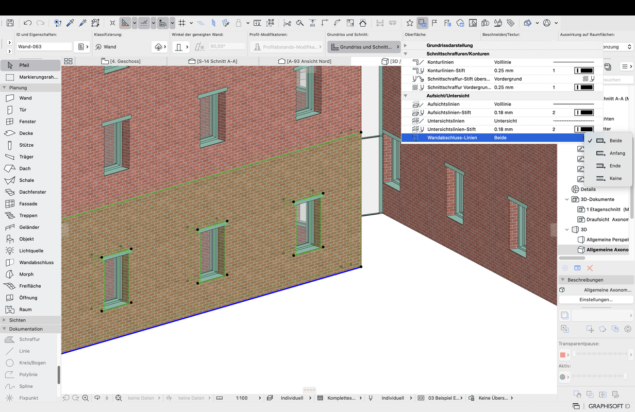Collapse the Beschreibungen panel header

[x=562, y=280]
